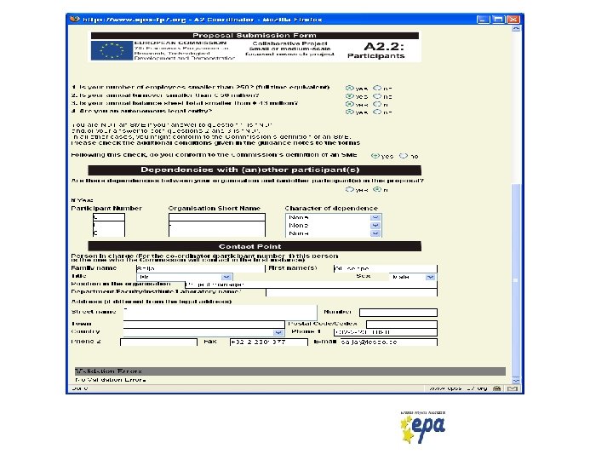The width and height of the screenshot is (613, 460).
Task: Click the Street name field
Action: click(x=221, y=313)
